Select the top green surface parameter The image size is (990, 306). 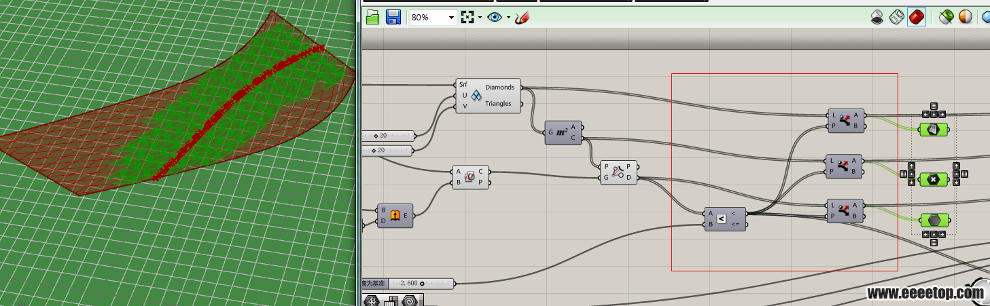pos(934,129)
